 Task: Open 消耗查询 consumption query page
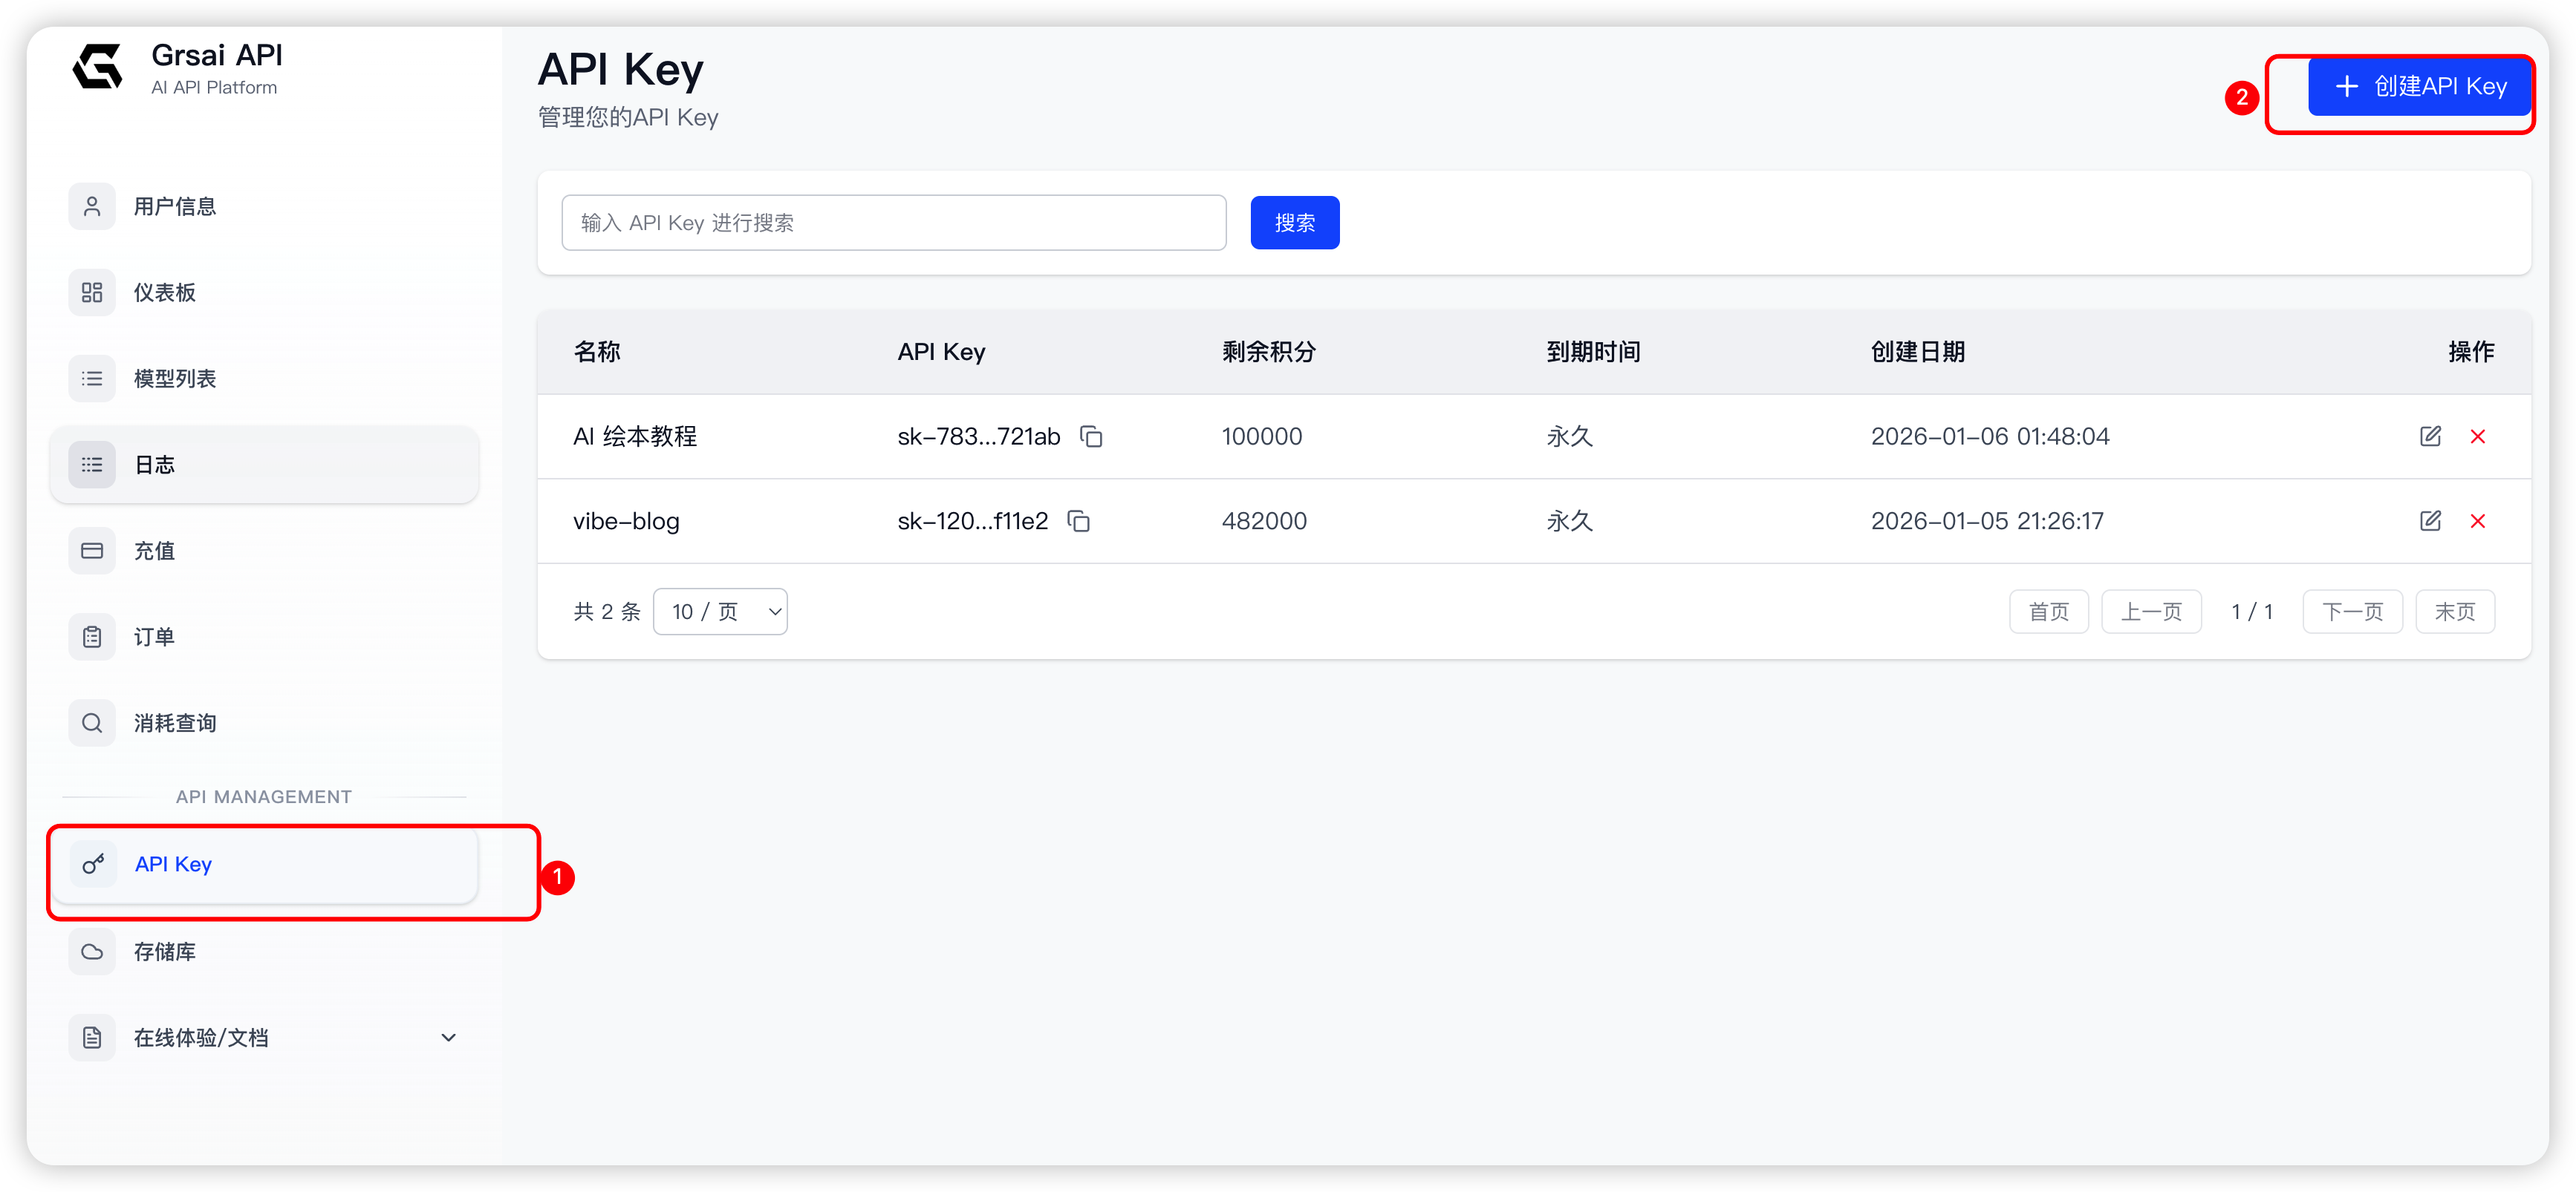pyautogui.click(x=175, y=724)
